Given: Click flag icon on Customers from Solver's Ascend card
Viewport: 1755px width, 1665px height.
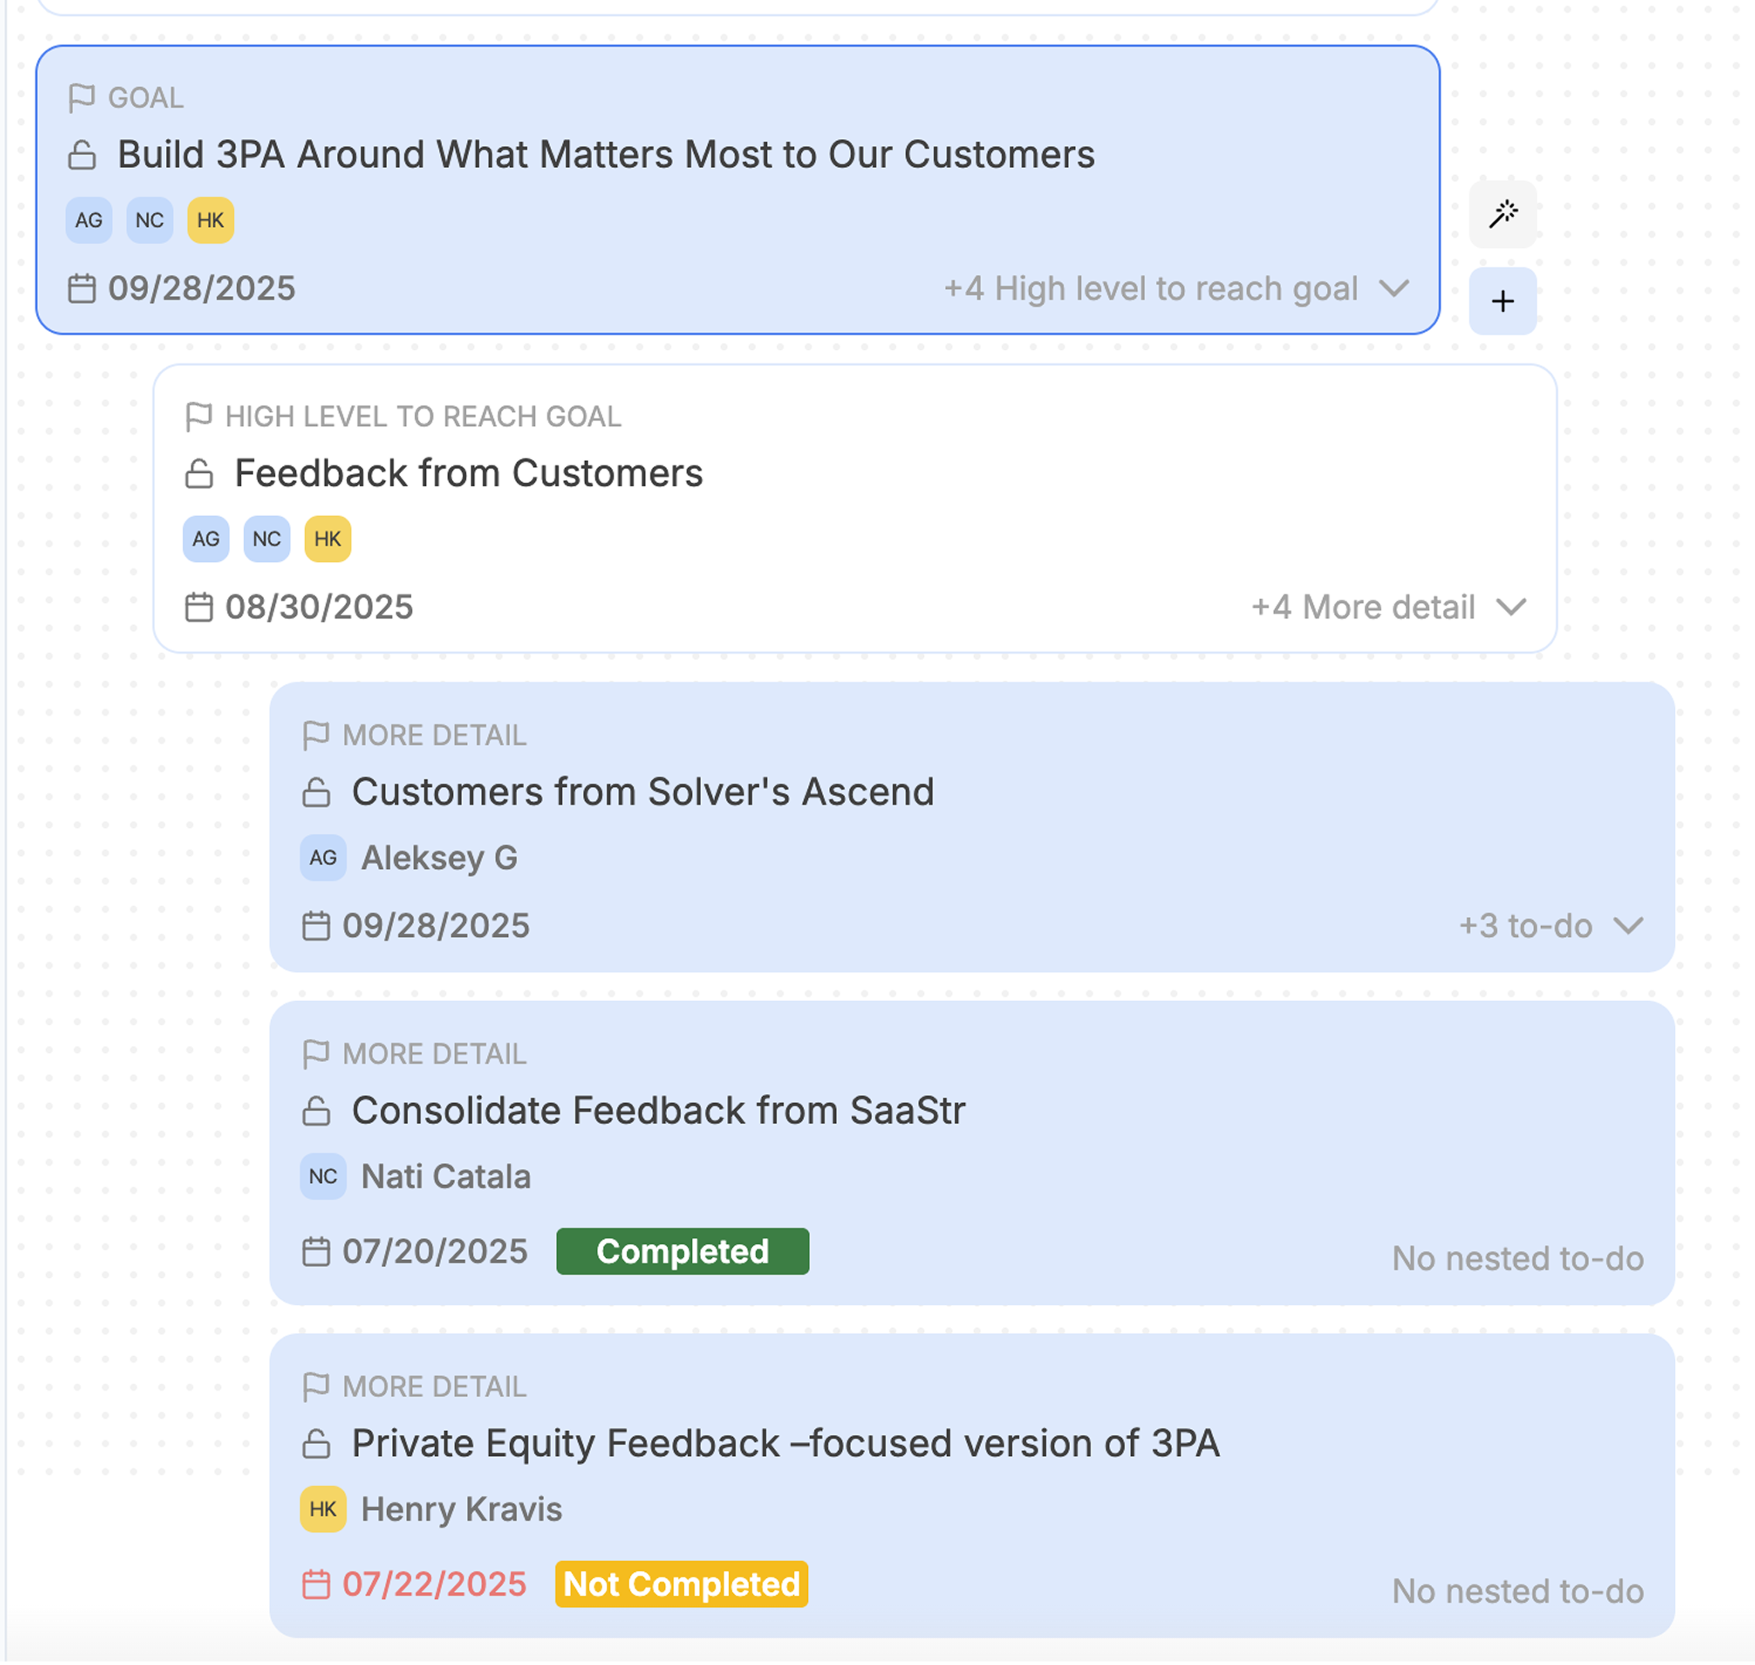Looking at the screenshot, I should (x=316, y=735).
